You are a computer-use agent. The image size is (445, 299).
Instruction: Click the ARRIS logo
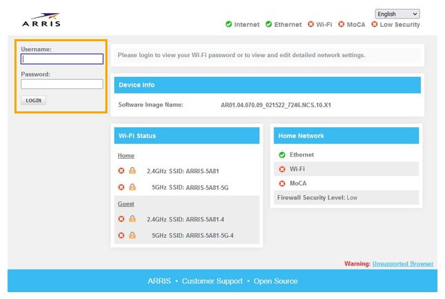[x=41, y=19]
